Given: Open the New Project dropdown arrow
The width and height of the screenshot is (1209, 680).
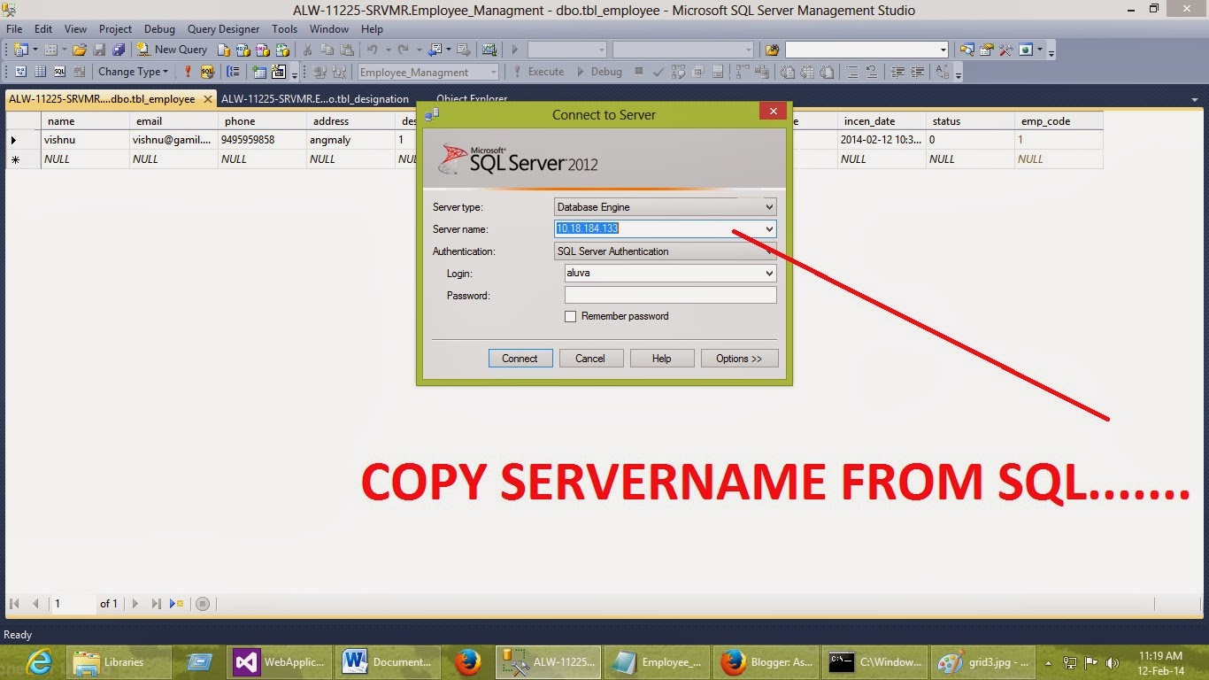Looking at the screenshot, I should pos(35,50).
